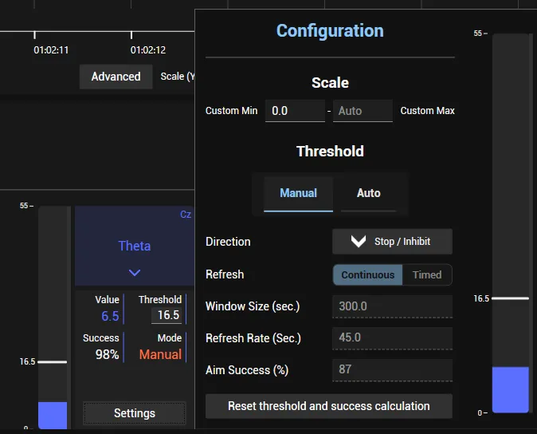Click the Cz channel label
Viewport: 537px width, 434px height.
186,215
